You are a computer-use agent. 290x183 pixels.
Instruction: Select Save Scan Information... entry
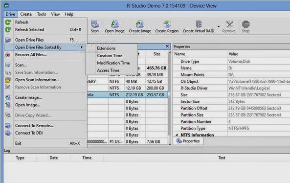(x=45, y=72)
